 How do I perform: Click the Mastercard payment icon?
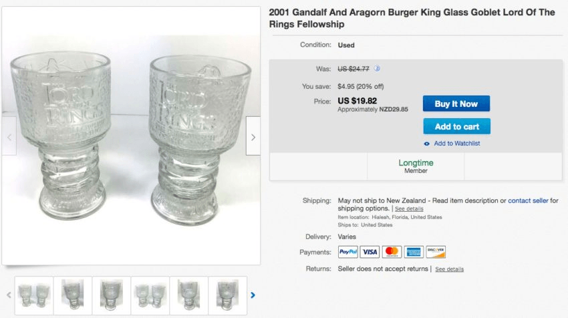click(392, 252)
